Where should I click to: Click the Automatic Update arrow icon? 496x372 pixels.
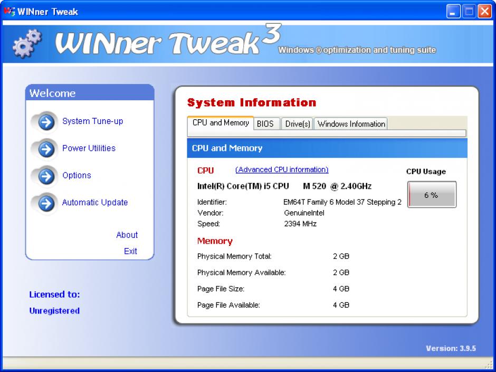tap(46, 203)
